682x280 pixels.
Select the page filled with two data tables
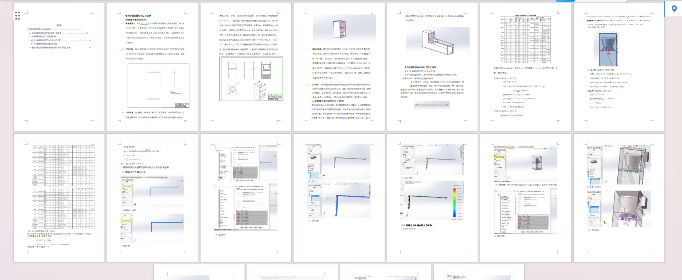[59, 198]
